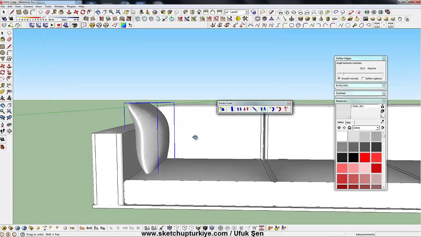Switch to the Select tab in Materials
The width and height of the screenshot is (421, 237).
point(340,122)
